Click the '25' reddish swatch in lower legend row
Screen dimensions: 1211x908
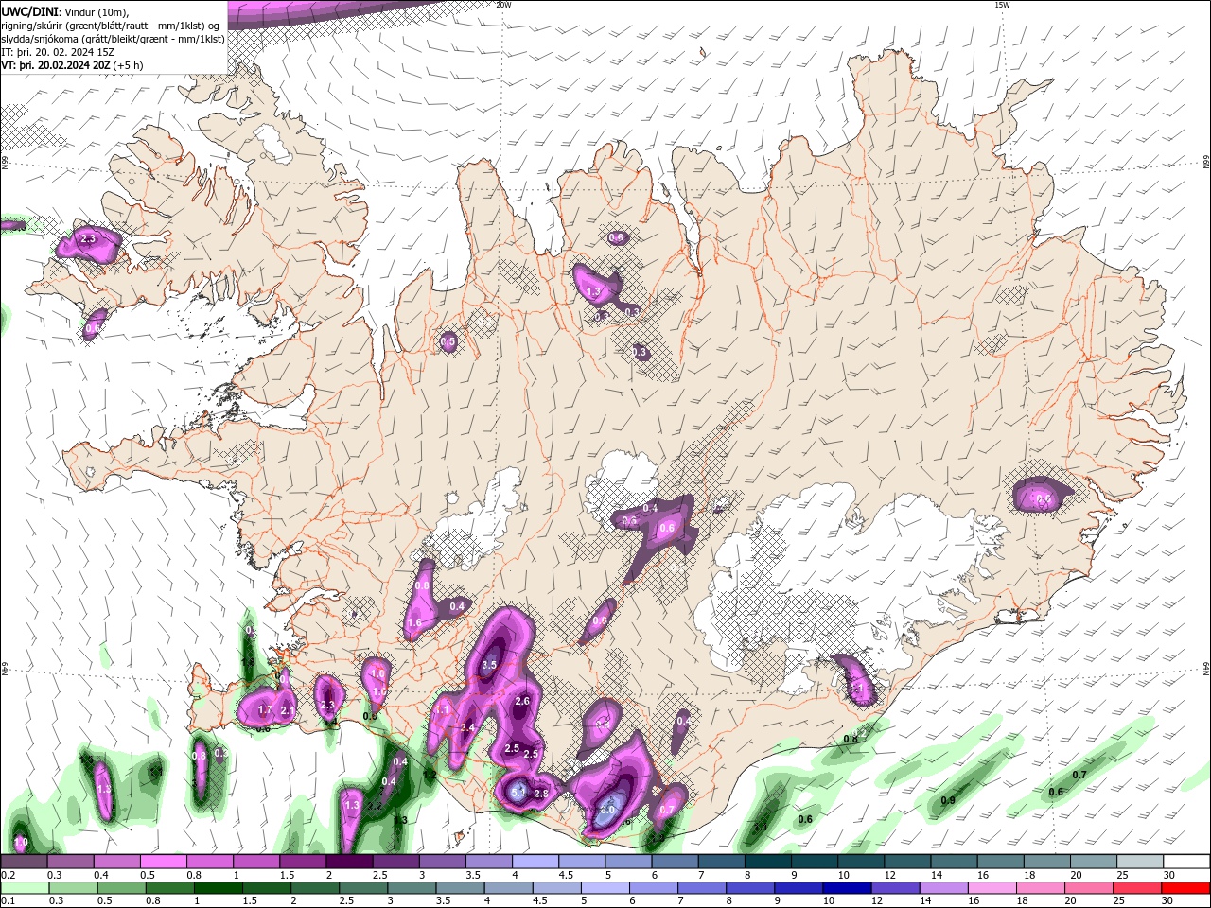click(1138, 888)
